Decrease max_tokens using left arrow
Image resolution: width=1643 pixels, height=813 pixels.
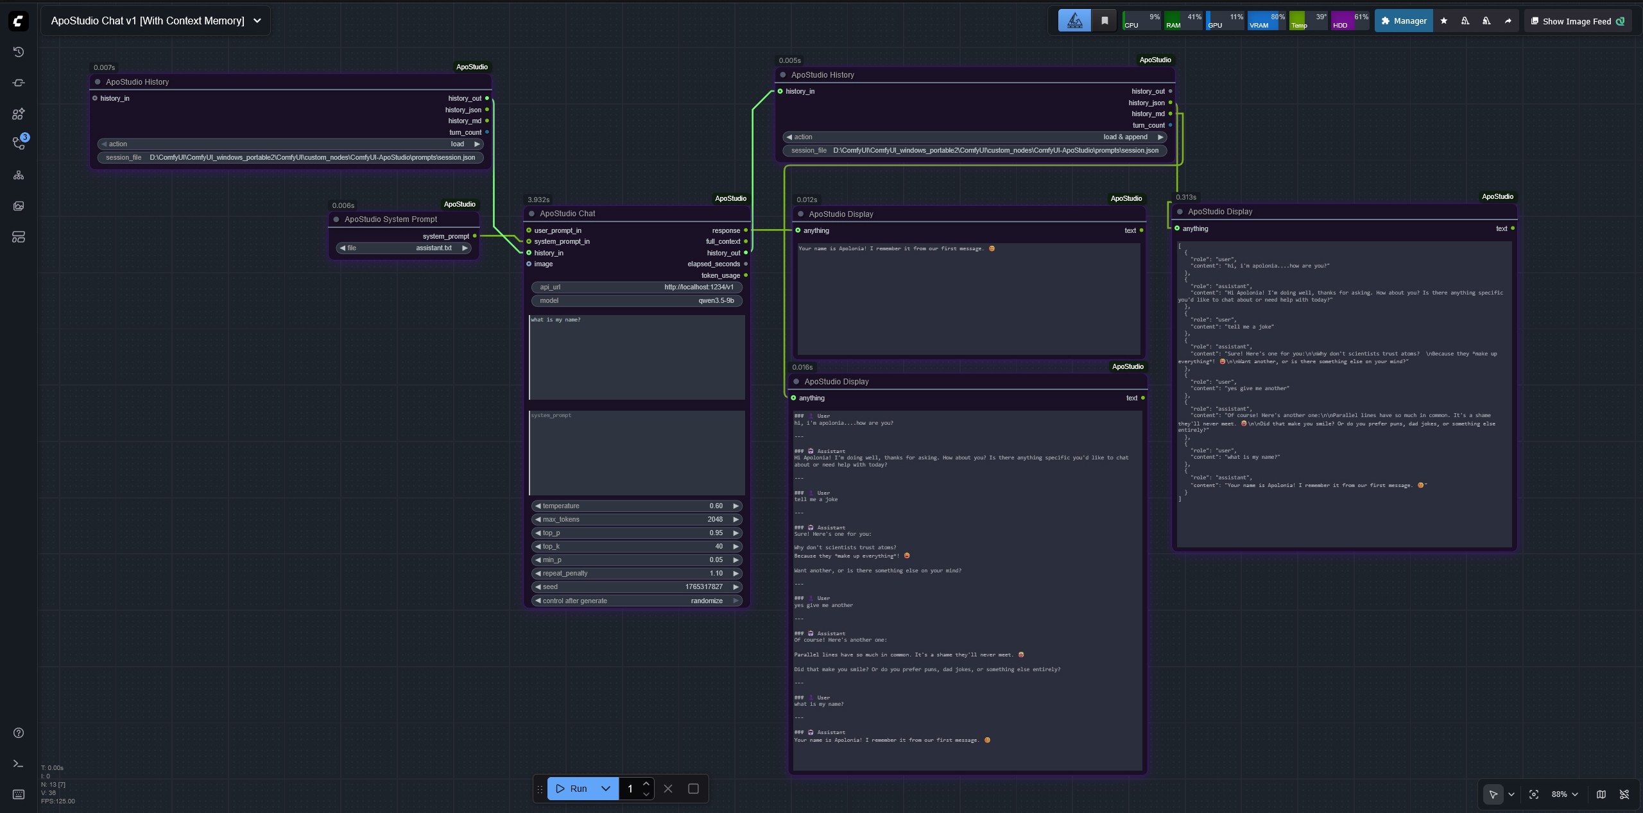537,519
